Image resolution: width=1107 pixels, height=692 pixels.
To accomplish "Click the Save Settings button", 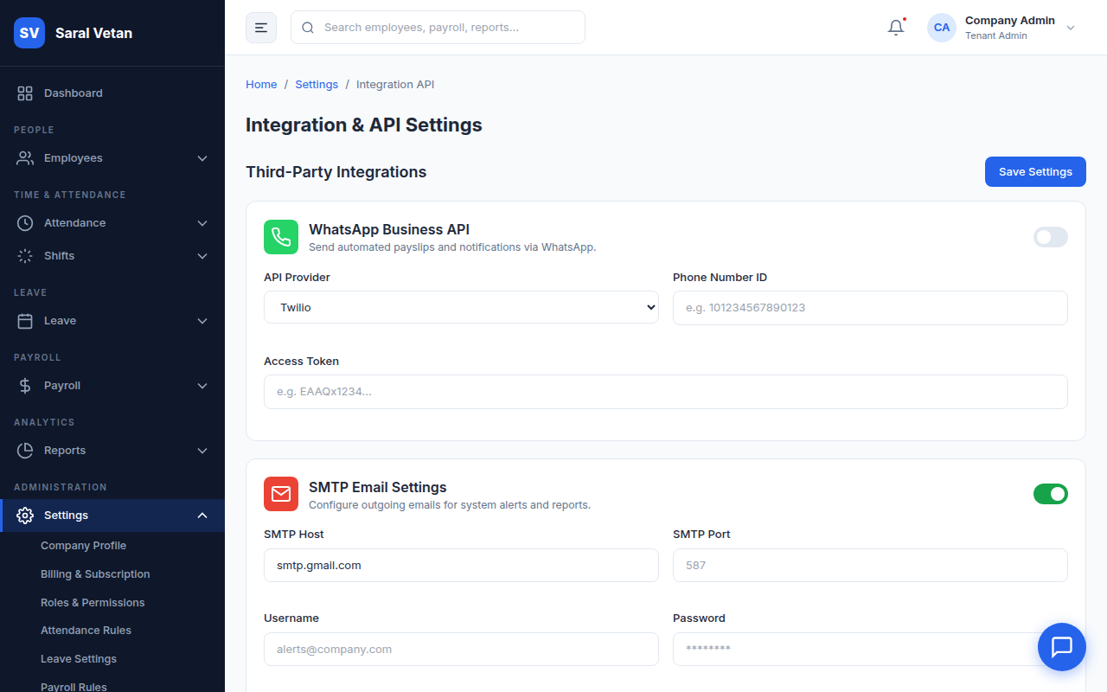I will (x=1035, y=171).
